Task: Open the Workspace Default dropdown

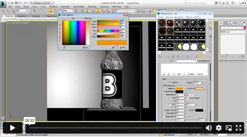Action: (43, 3)
